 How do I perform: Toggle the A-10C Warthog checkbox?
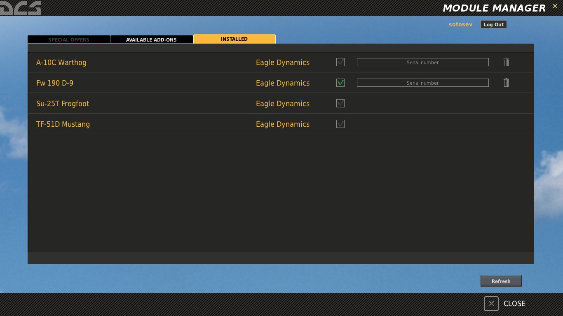pos(340,62)
